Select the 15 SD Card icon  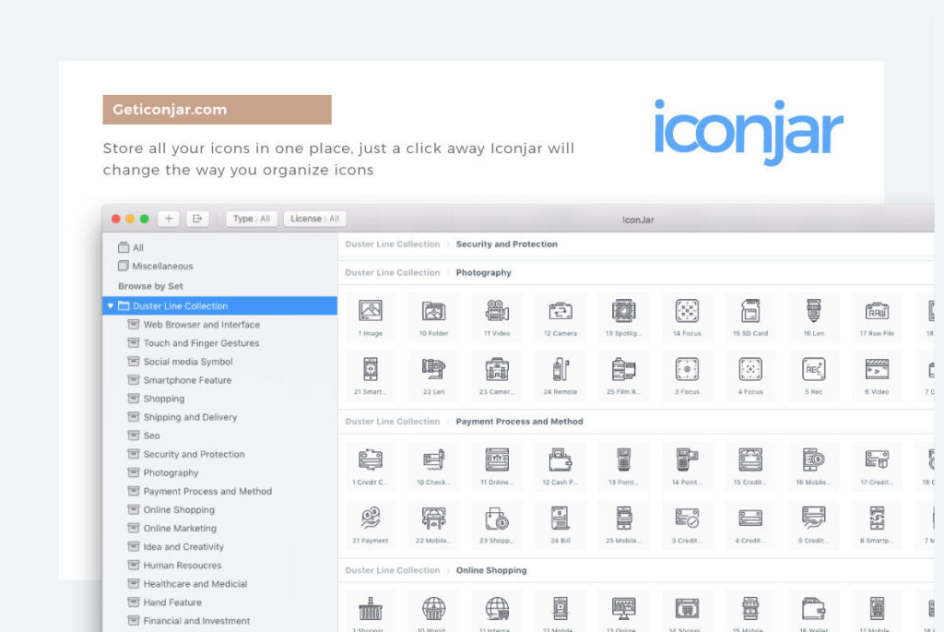tap(749, 311)
